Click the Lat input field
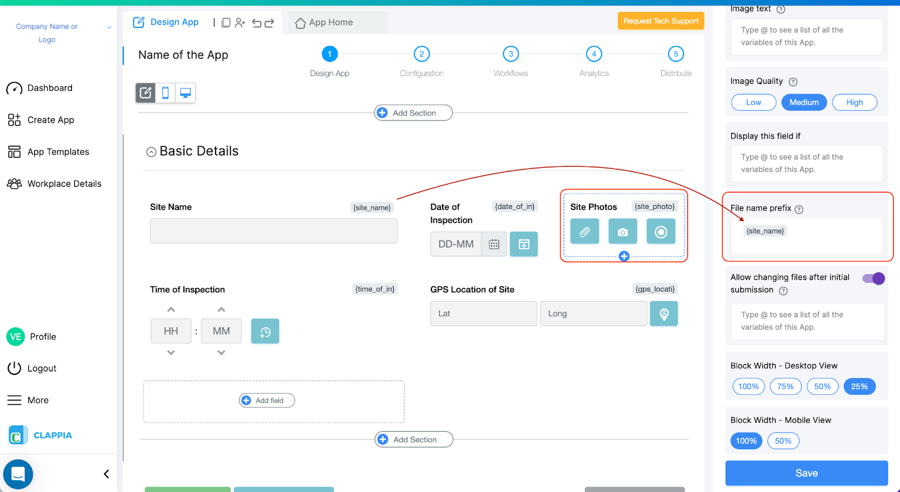 [484, 314]
